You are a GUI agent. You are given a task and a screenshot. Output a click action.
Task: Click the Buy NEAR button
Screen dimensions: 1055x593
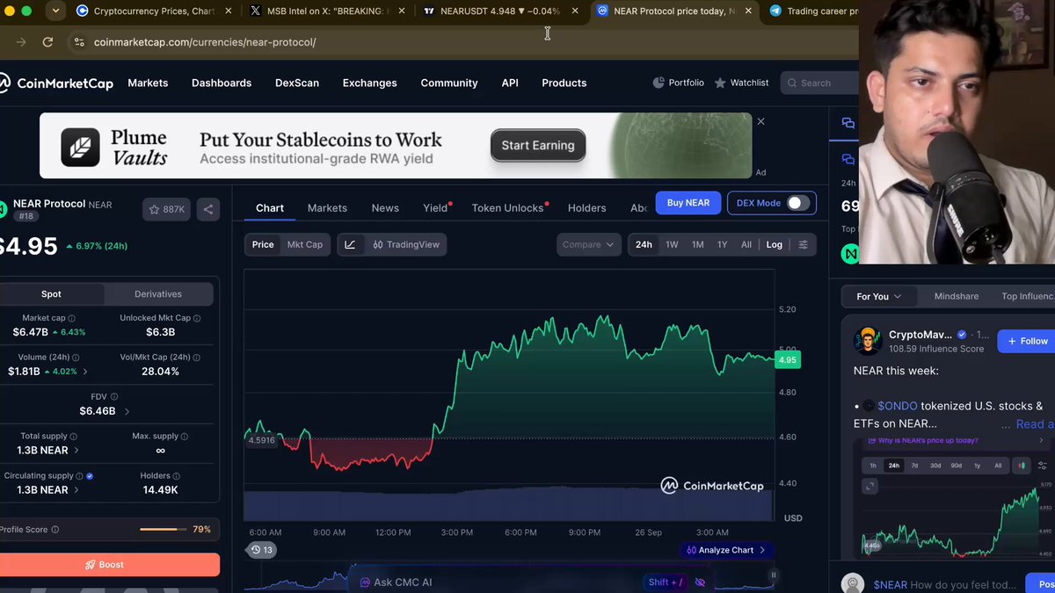(x=688, y=203)
